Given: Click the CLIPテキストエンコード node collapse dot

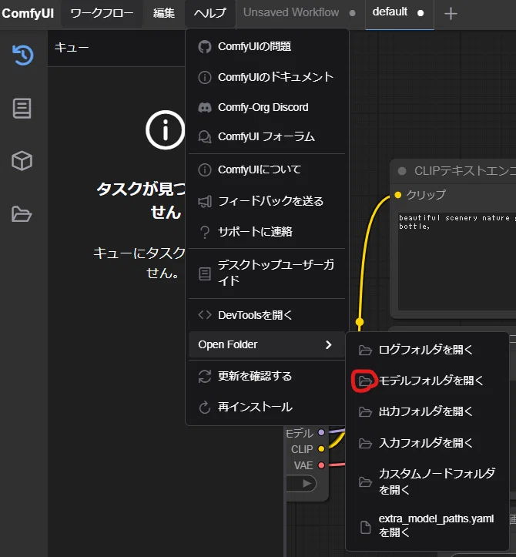Looking at the screenshot, I should click(402, 171).
